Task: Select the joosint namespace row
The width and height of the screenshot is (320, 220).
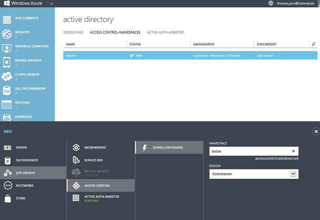Action: click(190, 55)
